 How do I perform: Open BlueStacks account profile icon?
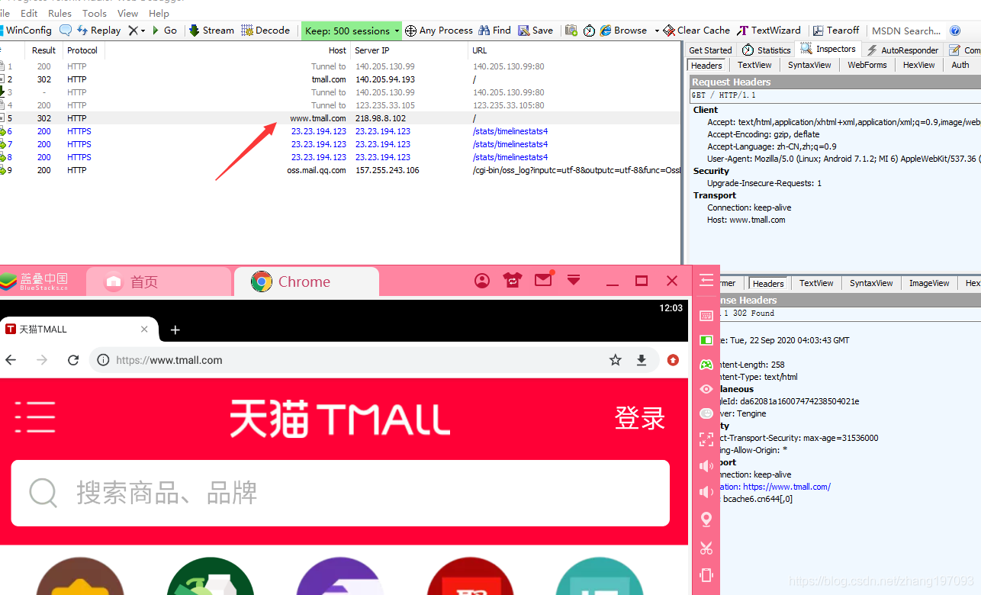coord(482,281)
